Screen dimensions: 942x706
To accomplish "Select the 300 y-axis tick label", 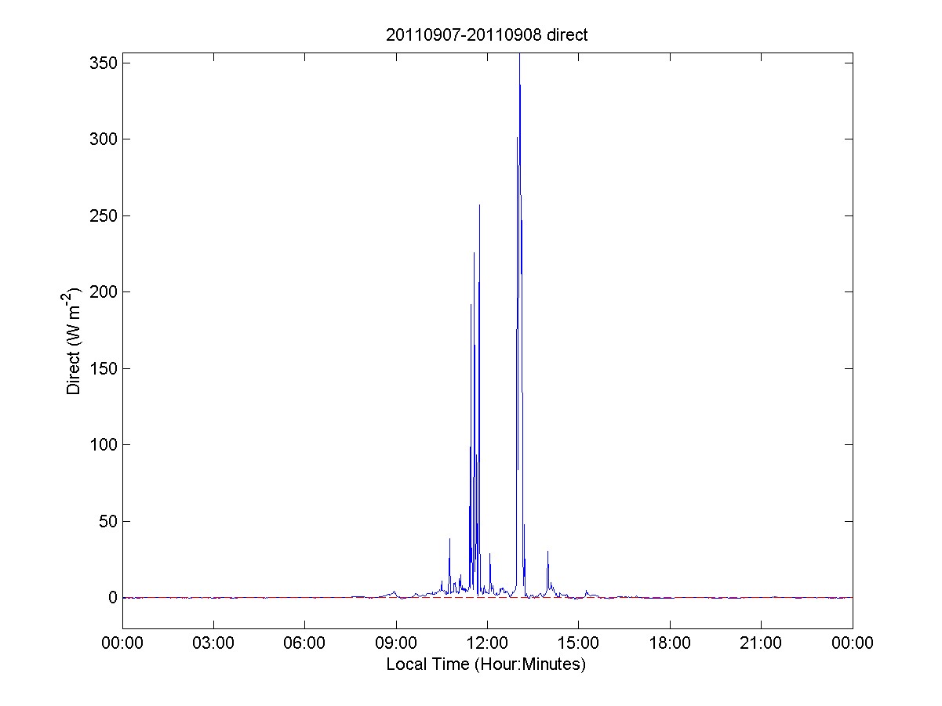I will 103,139.
